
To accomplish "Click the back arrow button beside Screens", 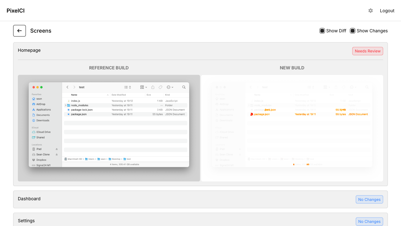I will [19, 31].
